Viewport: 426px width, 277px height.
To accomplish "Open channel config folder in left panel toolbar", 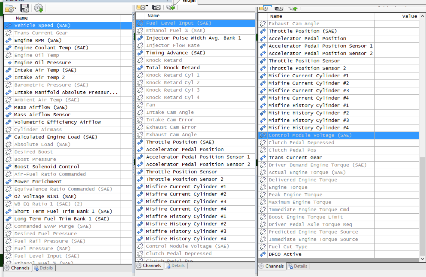I will (x=9, y=9).
